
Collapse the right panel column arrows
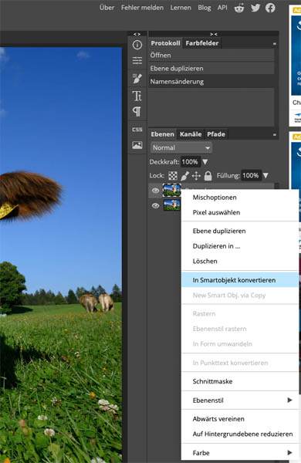[x=214, y=34]
